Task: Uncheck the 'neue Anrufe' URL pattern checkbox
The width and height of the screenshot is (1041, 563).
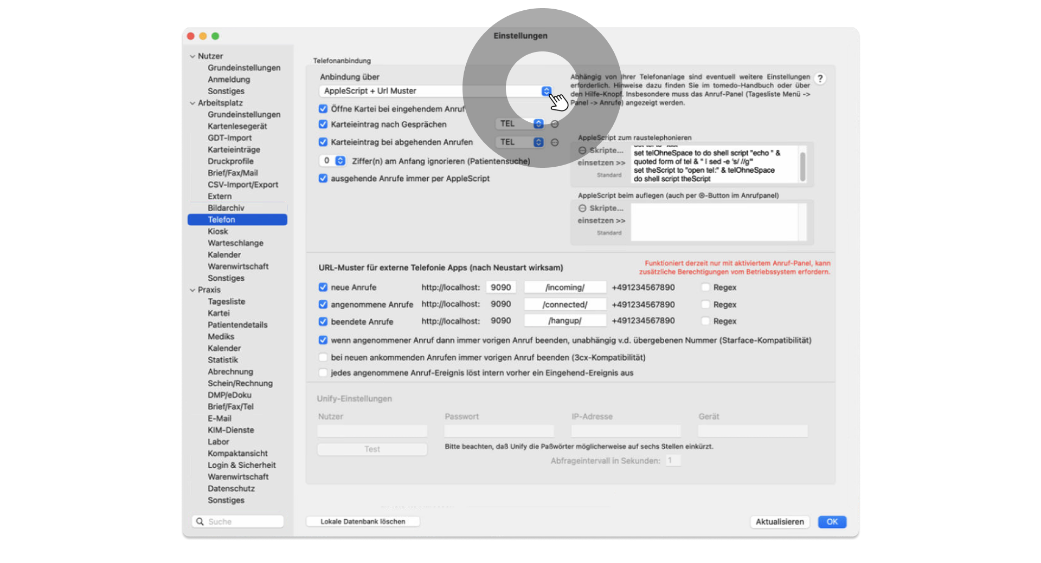Action: pyautogui.click(x=323, y=287)
